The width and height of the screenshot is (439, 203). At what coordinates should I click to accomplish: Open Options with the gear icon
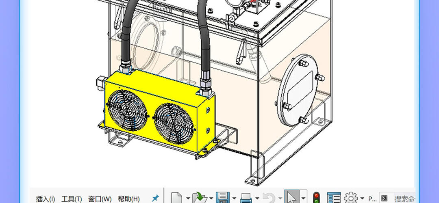(x=351, y=198)
